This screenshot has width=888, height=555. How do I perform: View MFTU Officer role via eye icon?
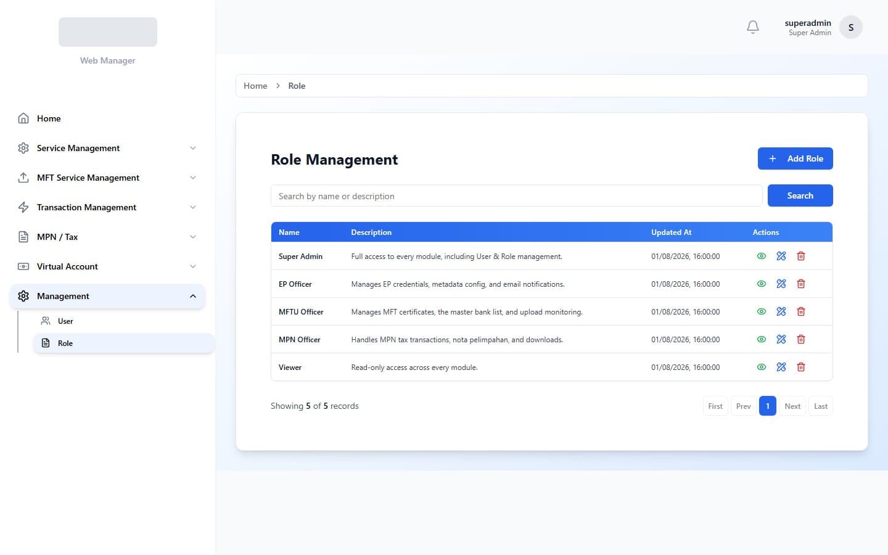tap(762, 311)
